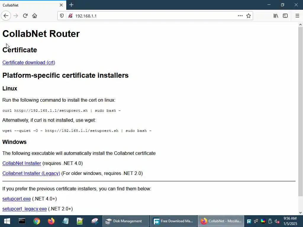The image size is (303, 227).
Task: Download the Certificate (crt) link
Action: (x=29, y=63)
